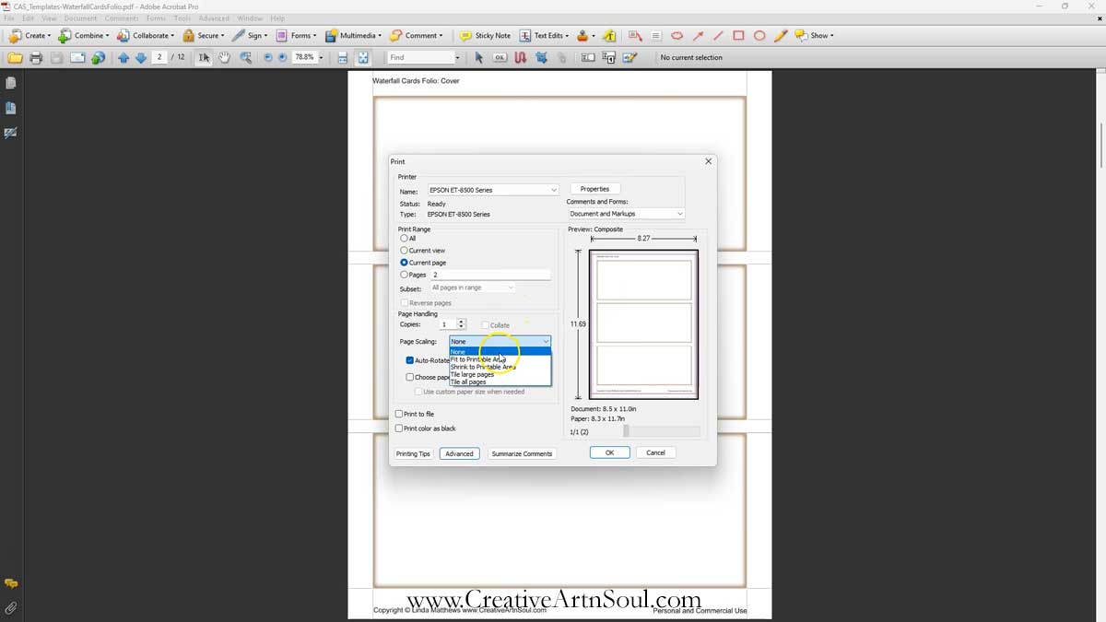Click the Print icon in the toolbar
Viewport: 1106px width, 622px height.
[36, 57]
